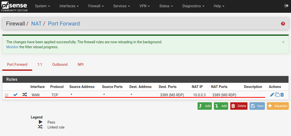The width and height of the screenshot is (291, 136).
Task: Click the red help question mark icon
Action: pyautogui.click(x=283, y=24)
